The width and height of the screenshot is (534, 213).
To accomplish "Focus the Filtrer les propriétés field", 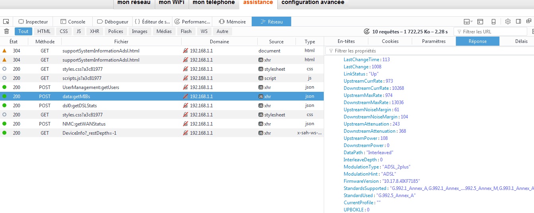I will point(430,51).
